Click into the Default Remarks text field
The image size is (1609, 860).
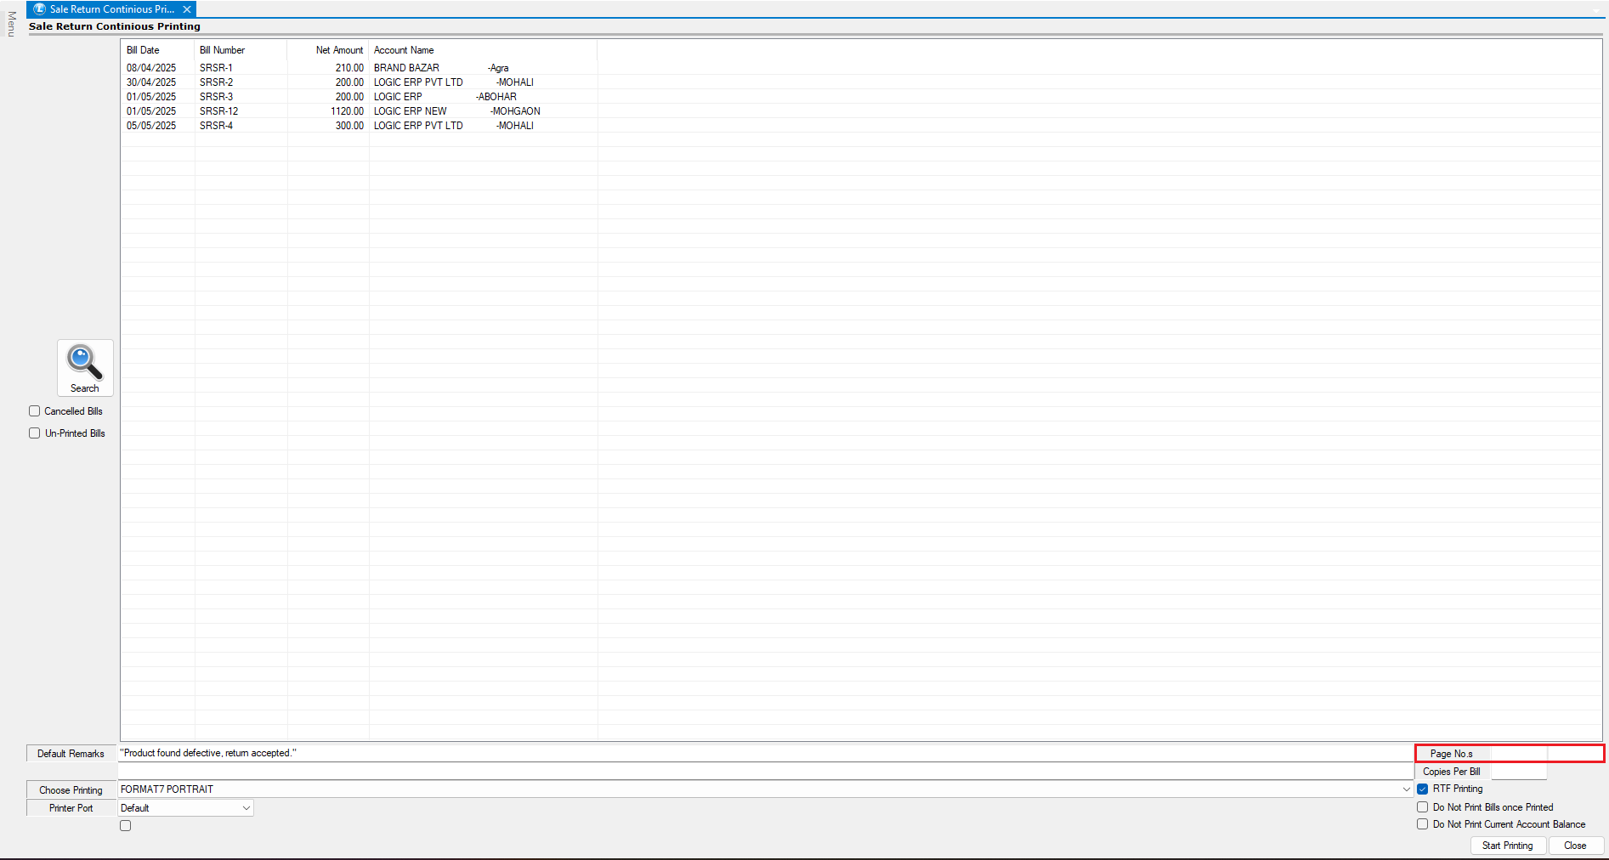click(x=765, y=754)
